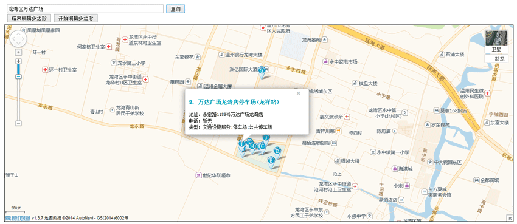The width and height of the screenshot is (517, 224).
Task: Zoom out with the minus button at the bottom
Action: 18,123
